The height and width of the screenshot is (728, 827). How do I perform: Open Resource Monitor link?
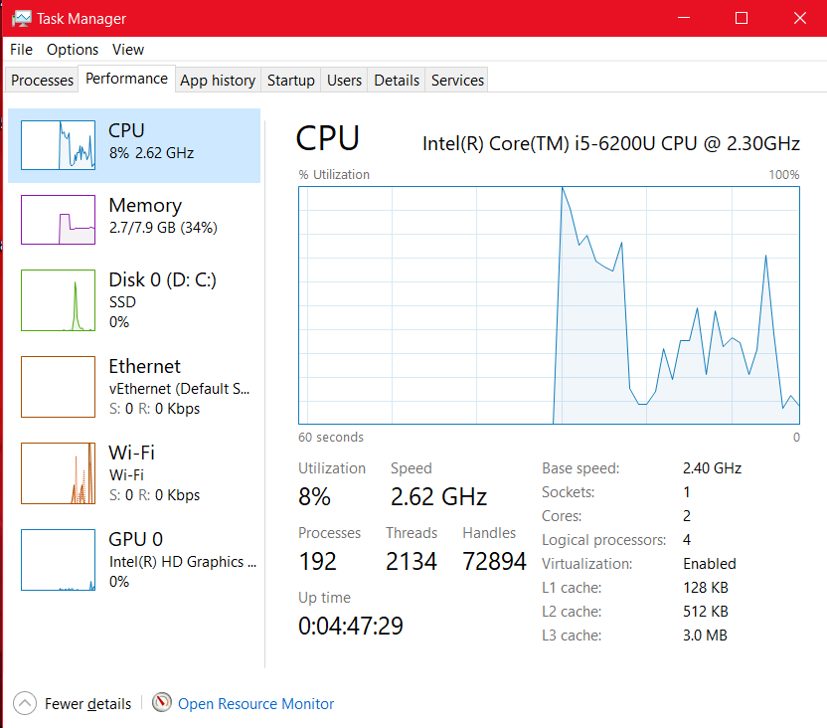[255, 704]
